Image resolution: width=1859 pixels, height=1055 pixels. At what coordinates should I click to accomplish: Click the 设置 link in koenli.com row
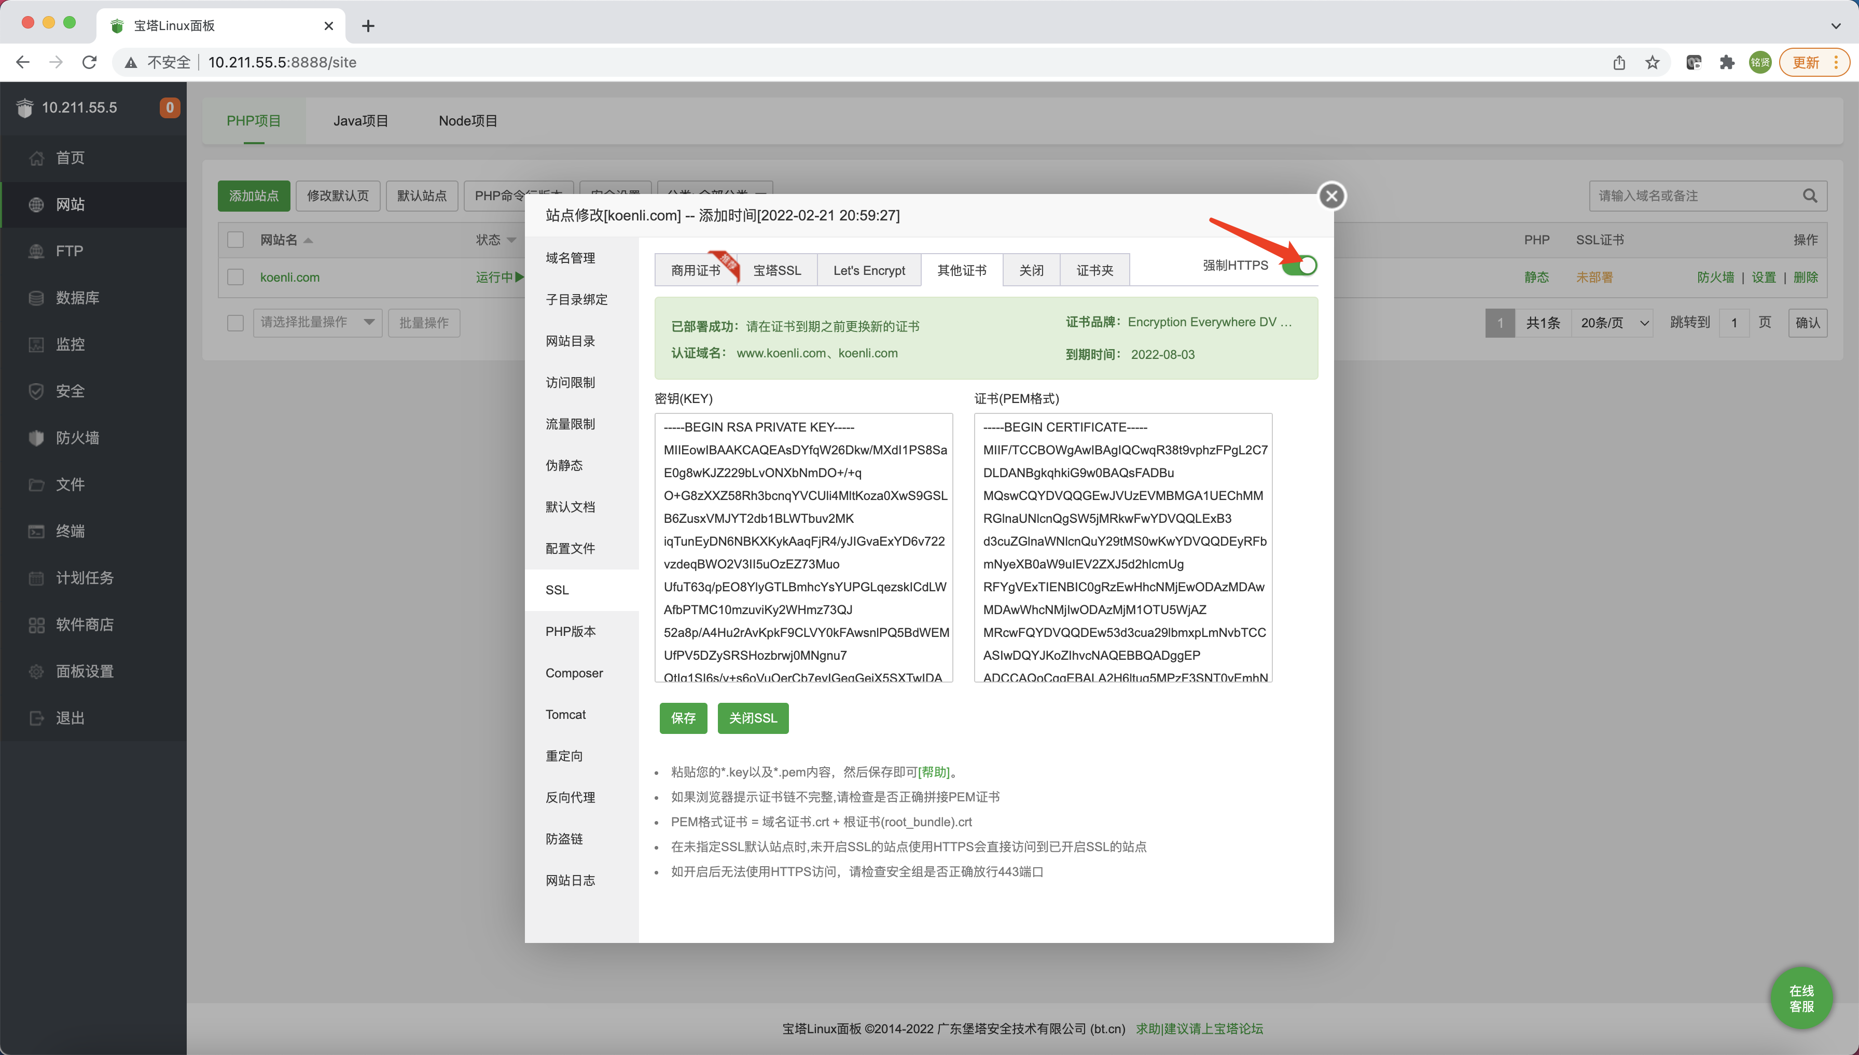[x=1764, y=277]
